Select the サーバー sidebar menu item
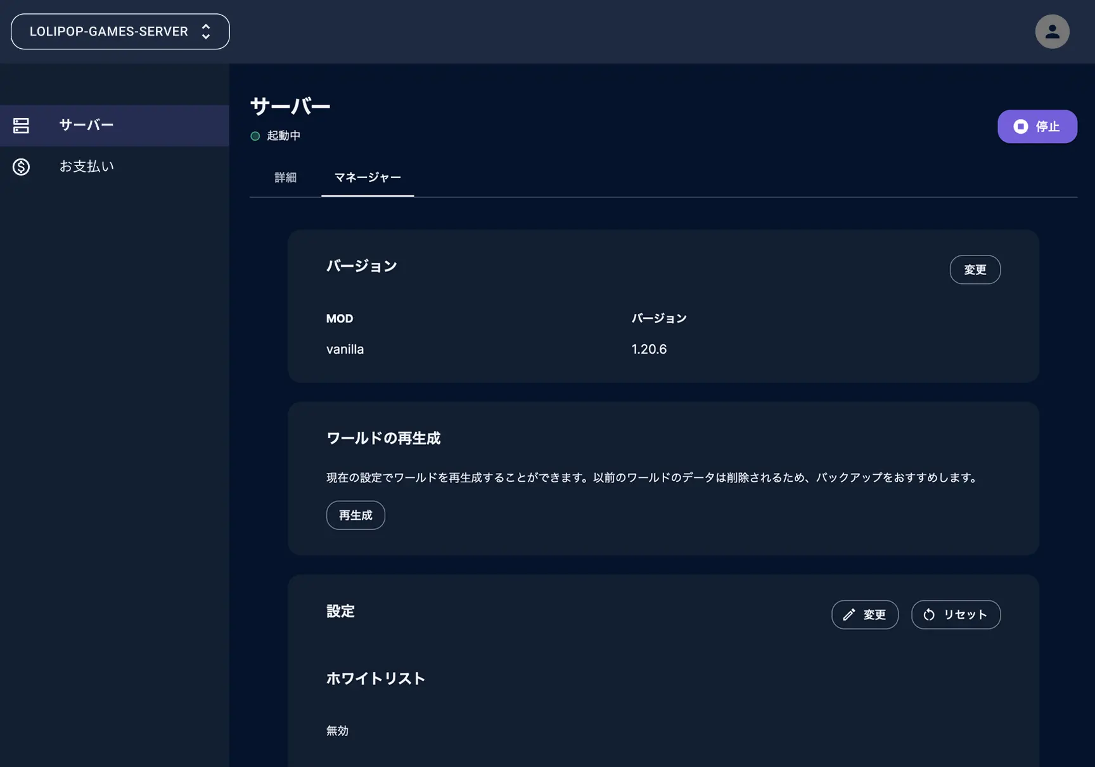 click(114, 126)
